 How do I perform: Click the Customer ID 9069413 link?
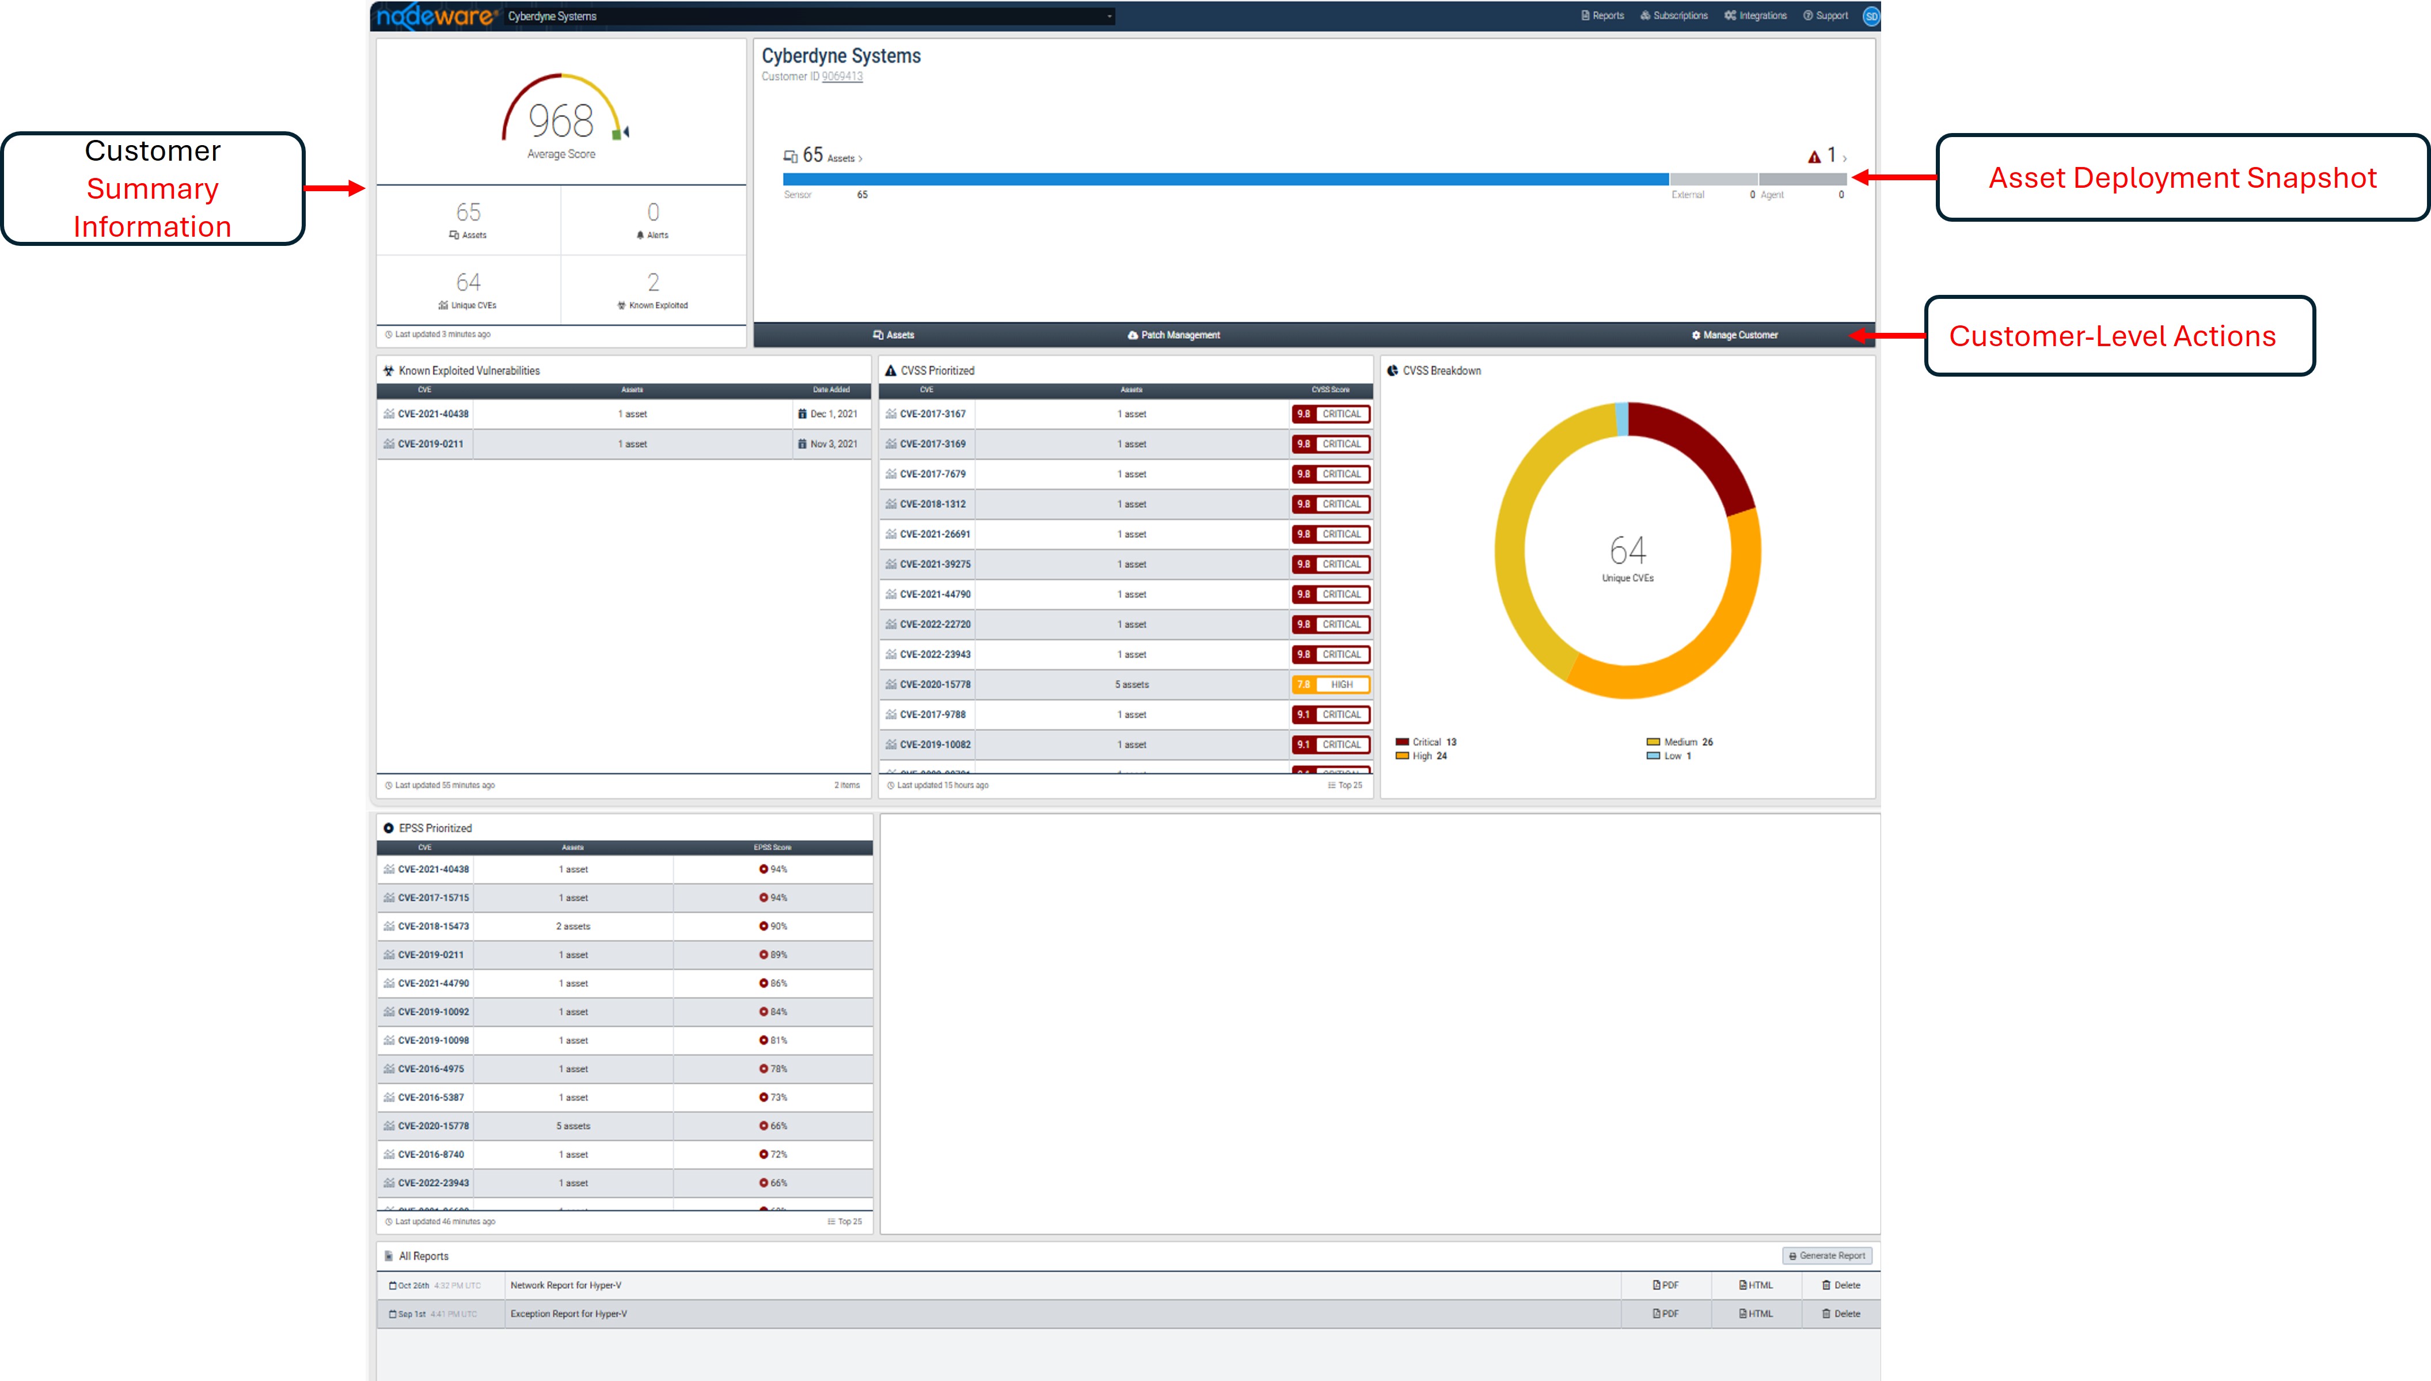(x=842, y=77)
